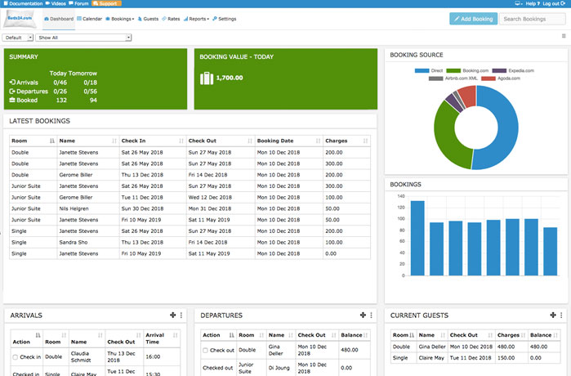Viewport: 571px width, 376px height.
Task: Go to the Calendar tab
Action: click(89, 19)
